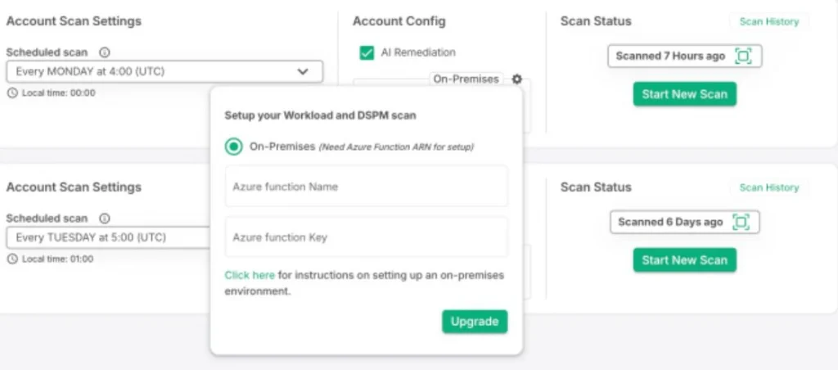Viewport: 838px width, 370px height.
Task: Click the On-Premises label beside the gear
Action: point(465,79)
